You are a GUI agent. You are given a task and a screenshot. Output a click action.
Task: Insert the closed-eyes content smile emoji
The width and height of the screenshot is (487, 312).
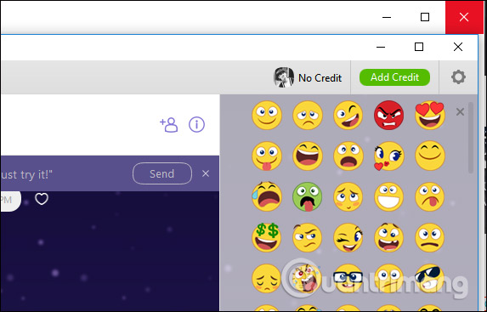point(430,156)
